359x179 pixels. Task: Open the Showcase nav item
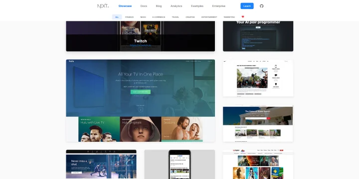tap(125, 6)
